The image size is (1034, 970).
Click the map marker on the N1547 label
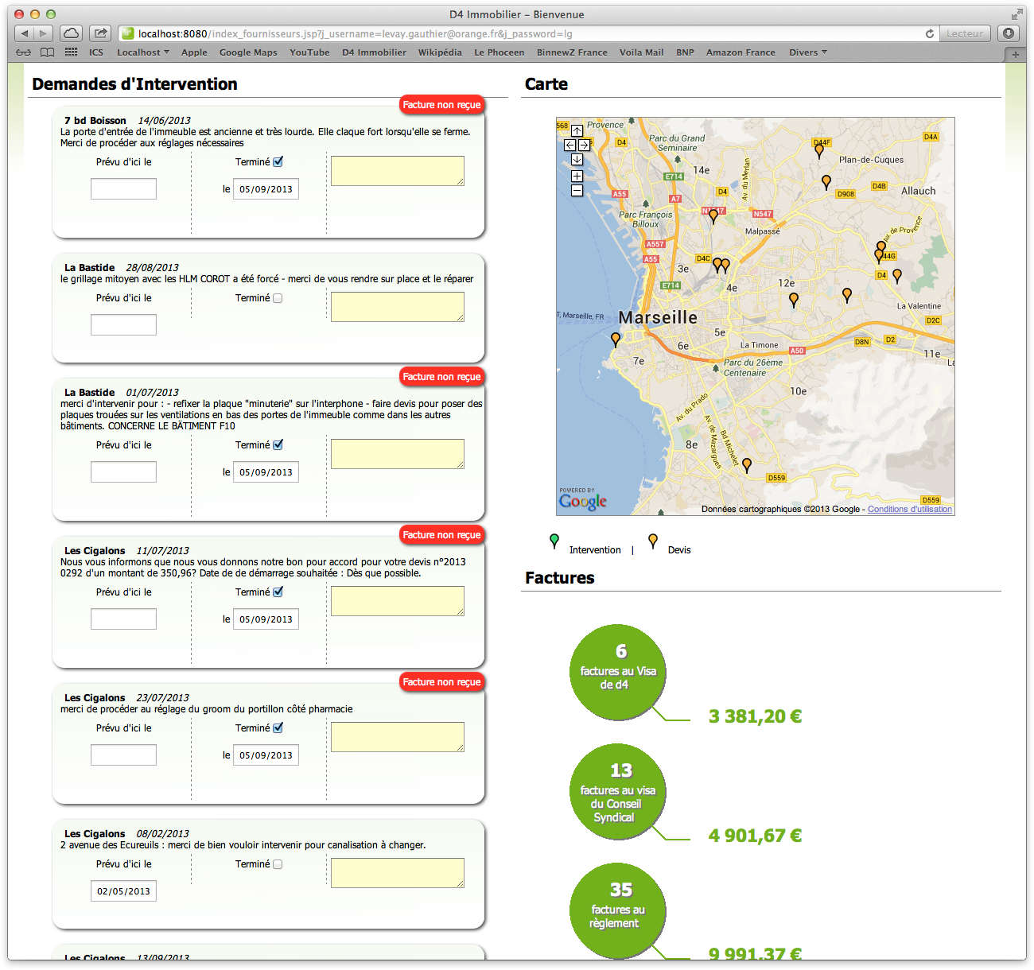click(713, 215)
